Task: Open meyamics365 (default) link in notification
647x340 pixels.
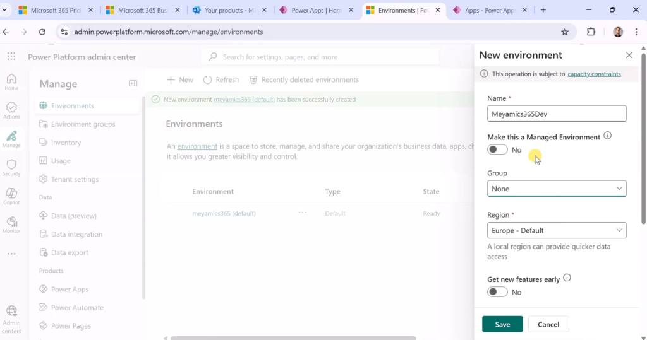Action: tap(245, 99)
